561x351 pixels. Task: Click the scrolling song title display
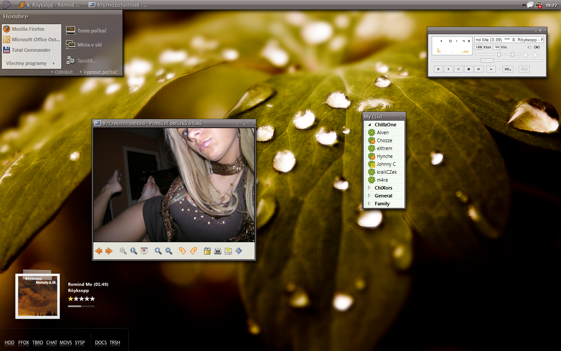(x=509, y=39)
